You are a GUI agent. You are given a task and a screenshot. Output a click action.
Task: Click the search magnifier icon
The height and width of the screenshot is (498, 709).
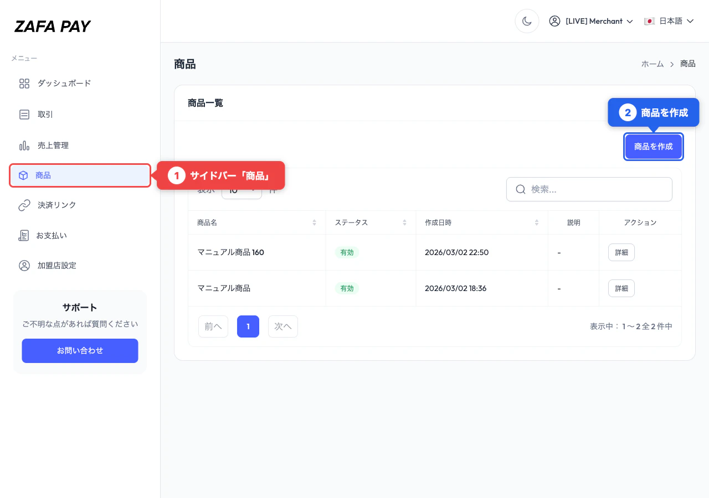520,189
